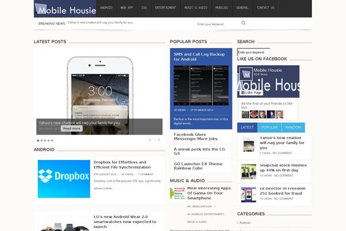Open sidebar Yahoo's new chatbot post title

coord(282,143)
